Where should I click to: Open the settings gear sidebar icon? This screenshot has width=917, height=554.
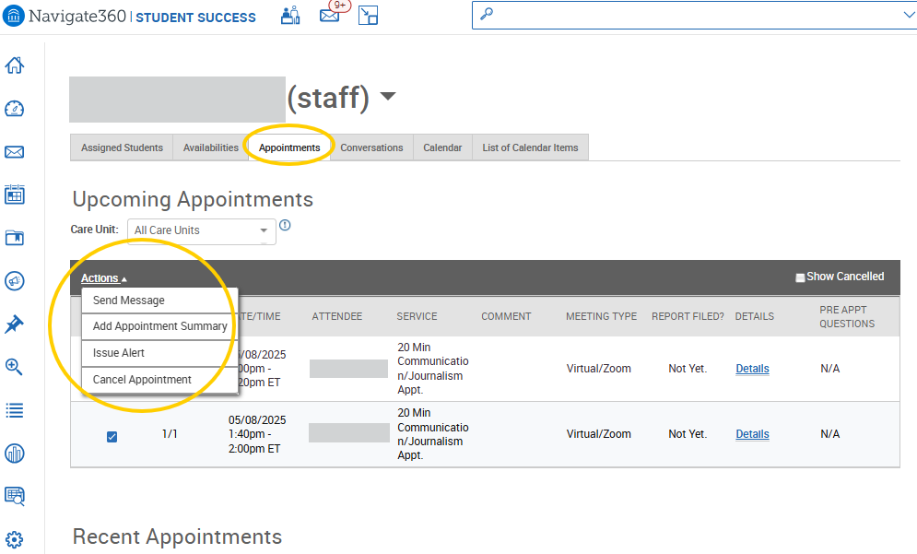15,539
